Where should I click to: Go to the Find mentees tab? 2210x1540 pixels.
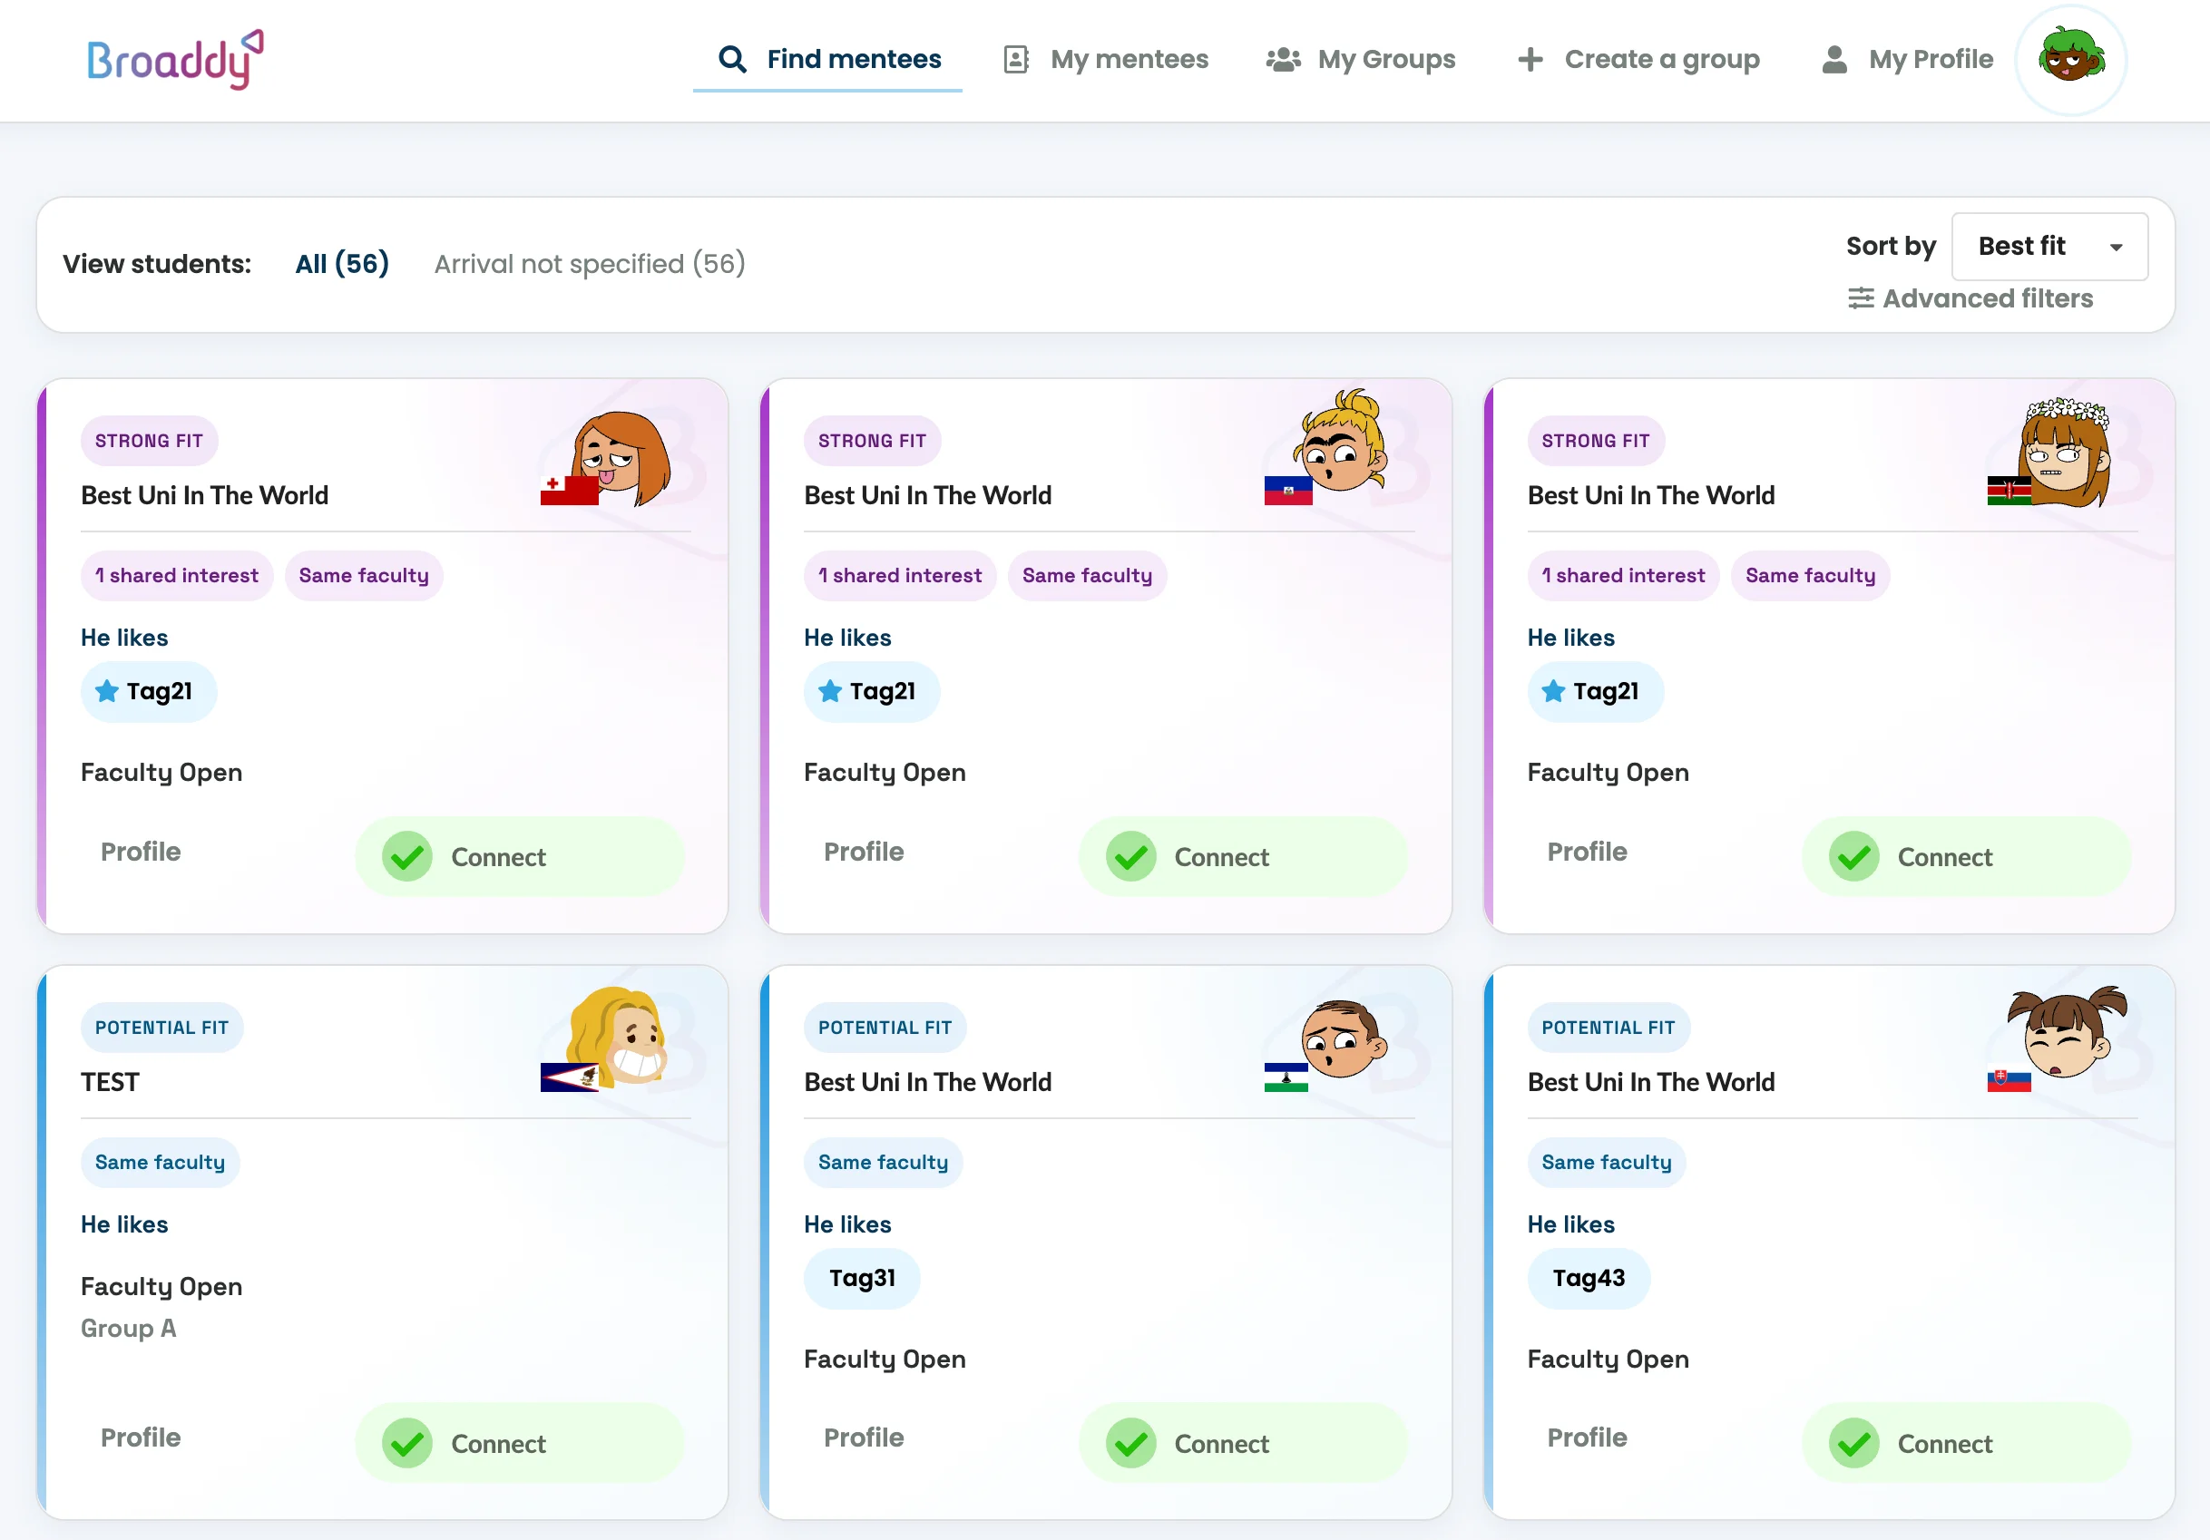(827, 60)
